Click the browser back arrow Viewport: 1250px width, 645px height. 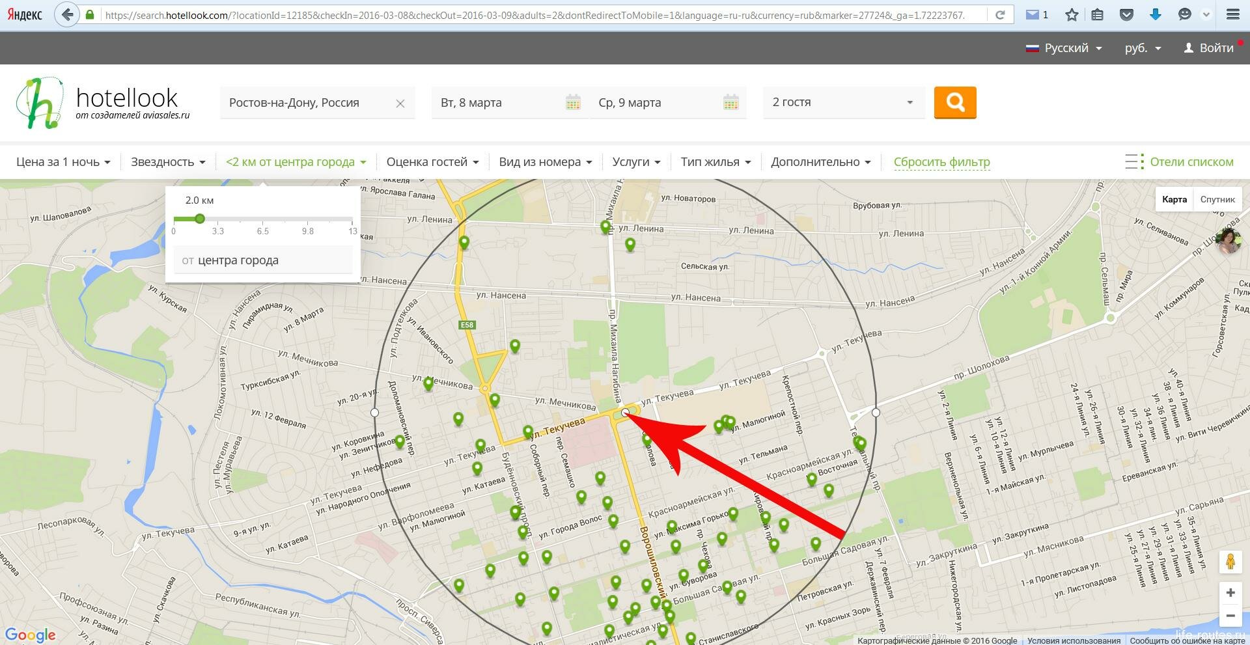pyautogui.click(x=67, y=14)
